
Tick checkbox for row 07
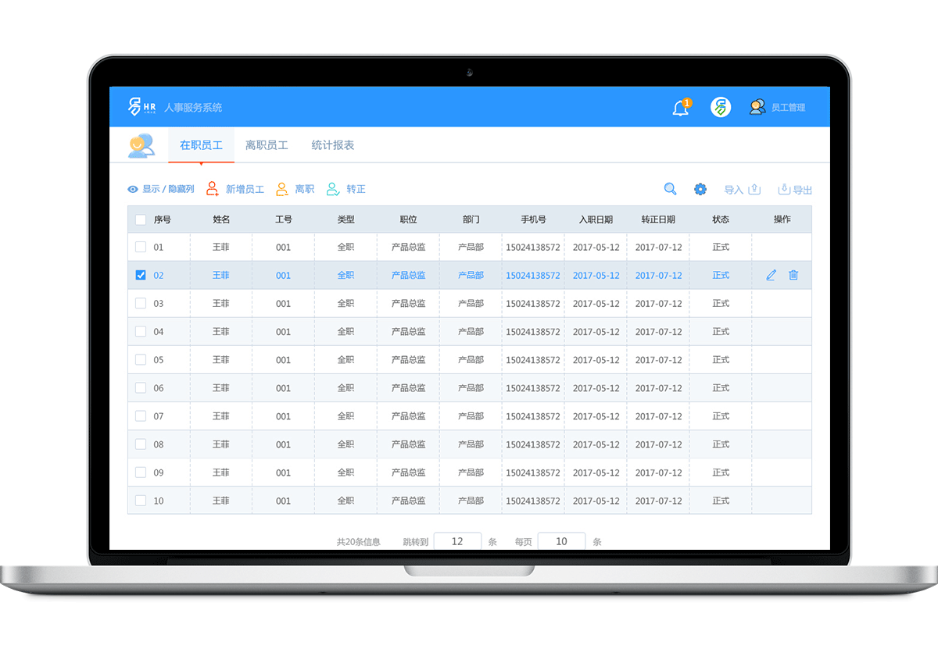(x=141, y=415)
